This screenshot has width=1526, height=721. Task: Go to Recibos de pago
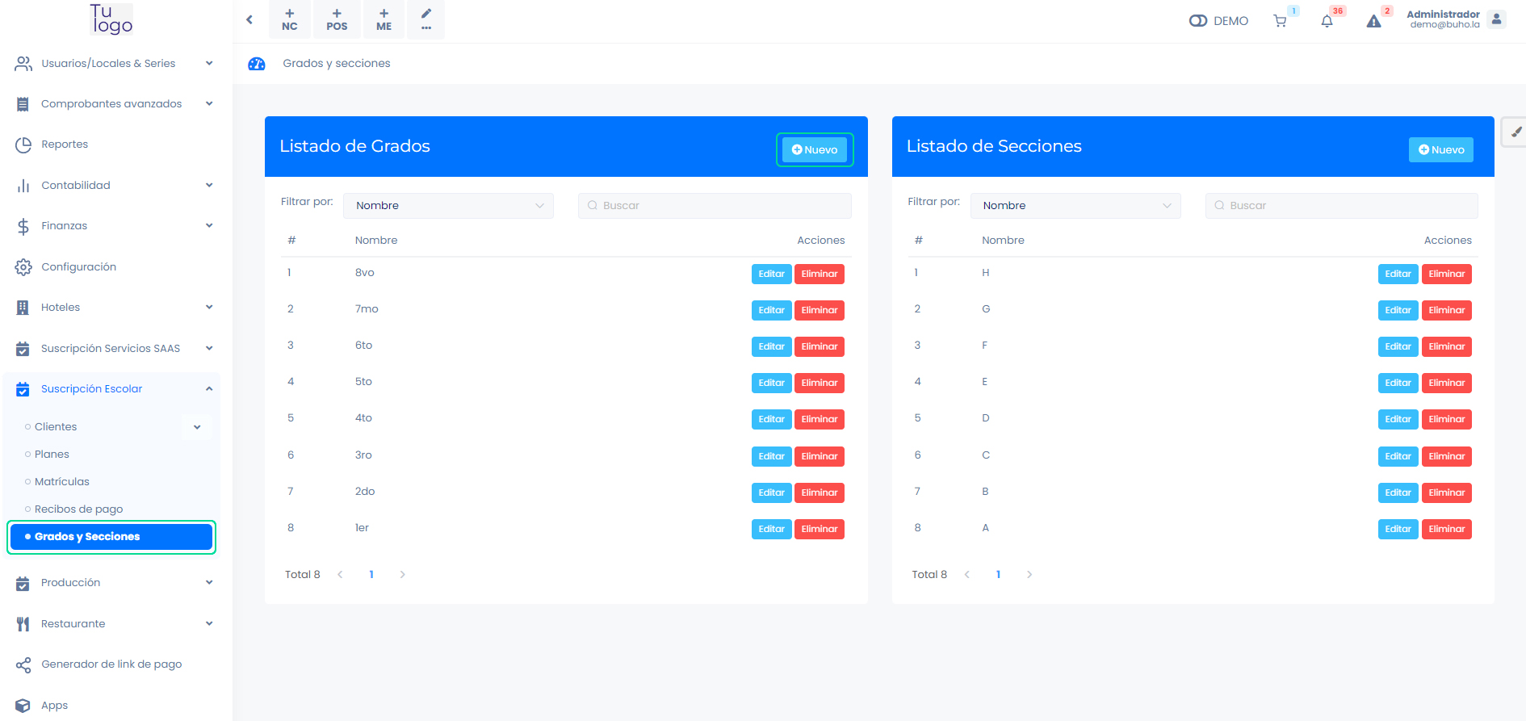[78, 509]
